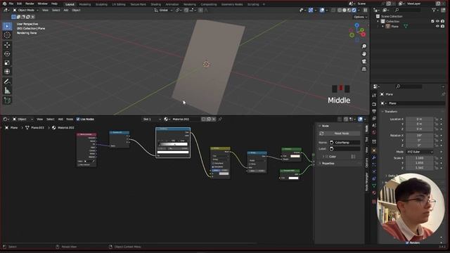450x253 pixels.
Task: Choose the Scale tool
Action: (7, 63)
